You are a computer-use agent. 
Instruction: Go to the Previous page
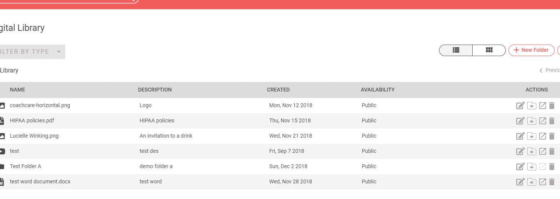coord(550,71)
